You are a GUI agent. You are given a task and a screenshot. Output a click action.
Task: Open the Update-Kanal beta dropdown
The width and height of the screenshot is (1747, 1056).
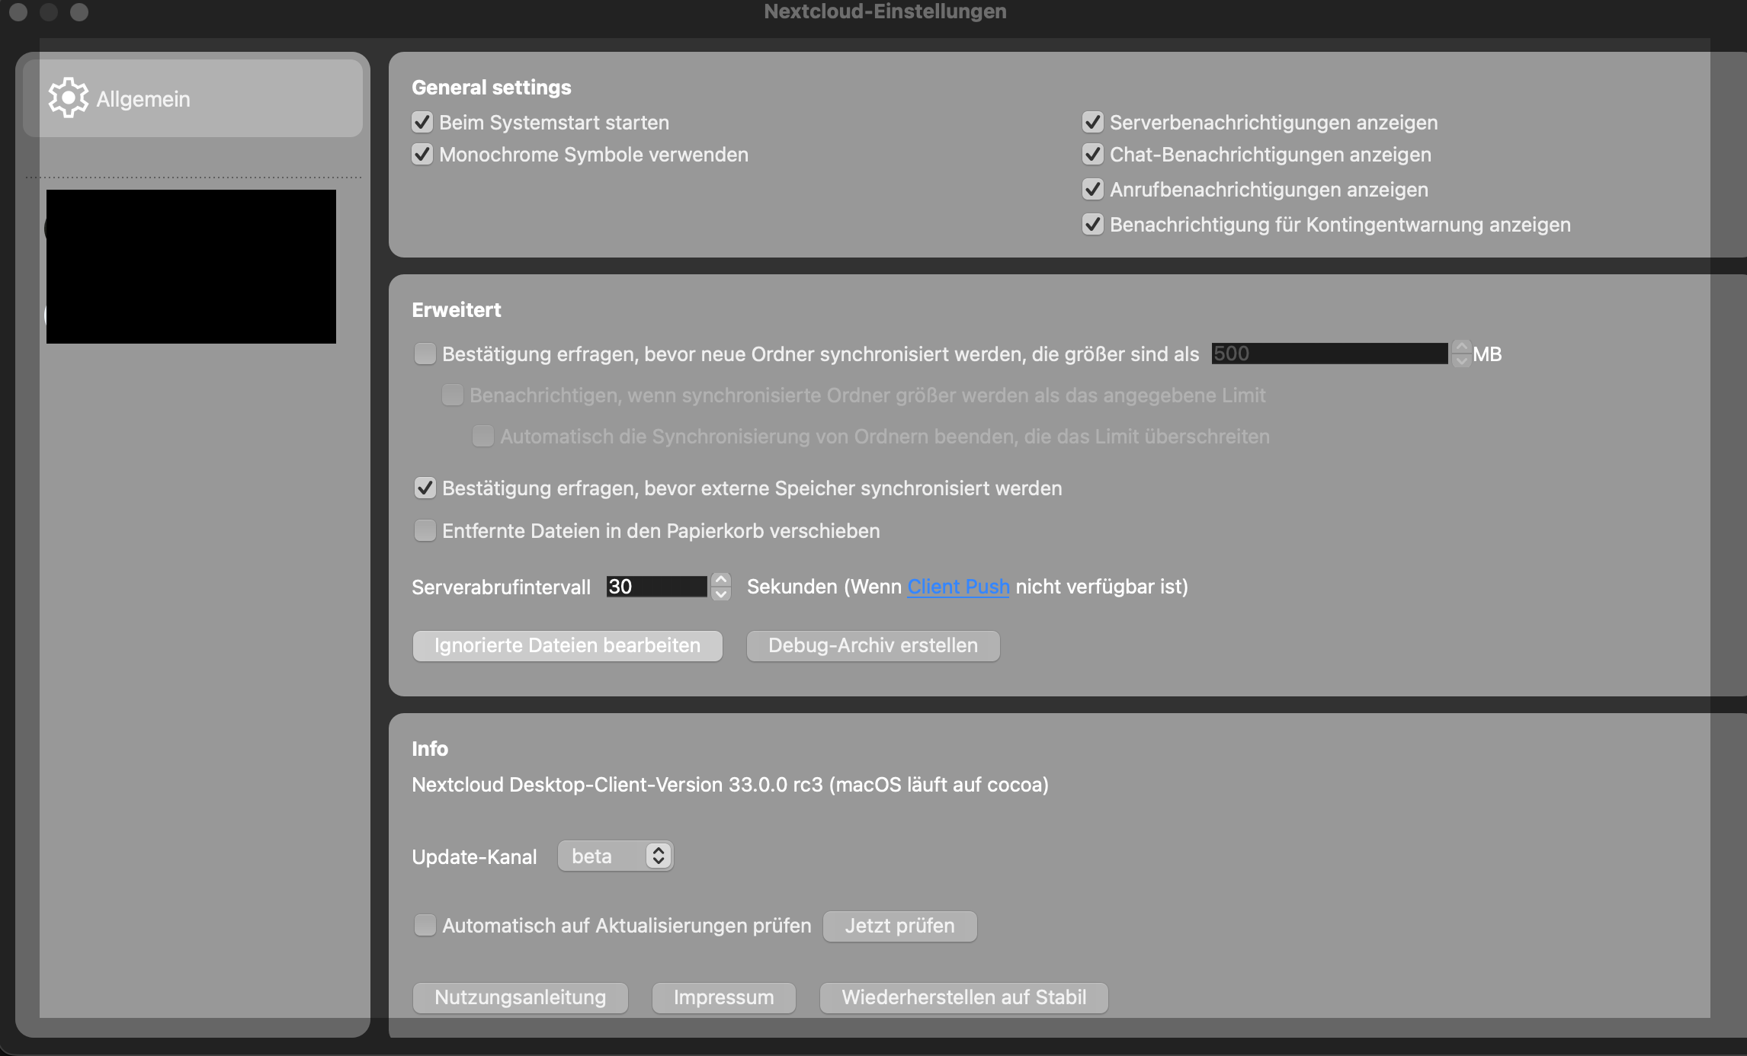click(616, 856)
